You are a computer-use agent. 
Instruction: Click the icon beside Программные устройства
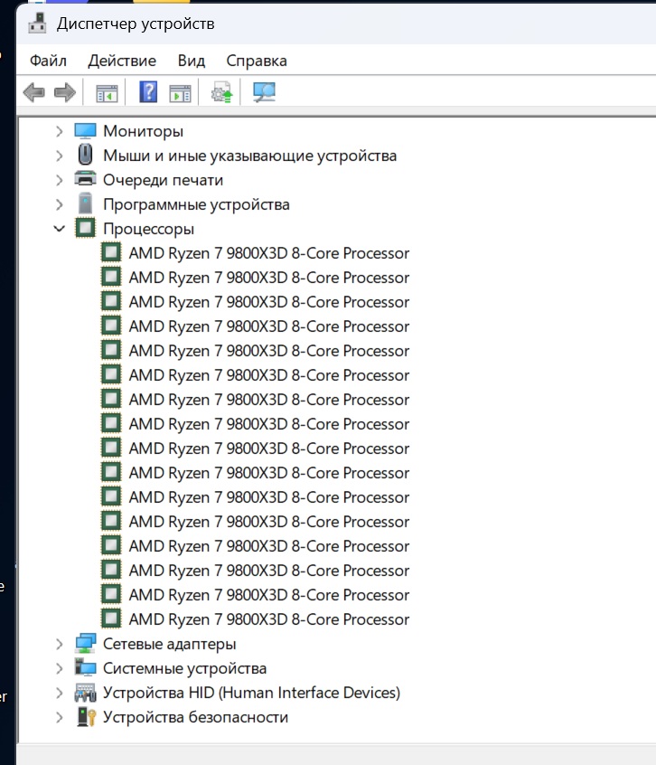click(85, 204)
